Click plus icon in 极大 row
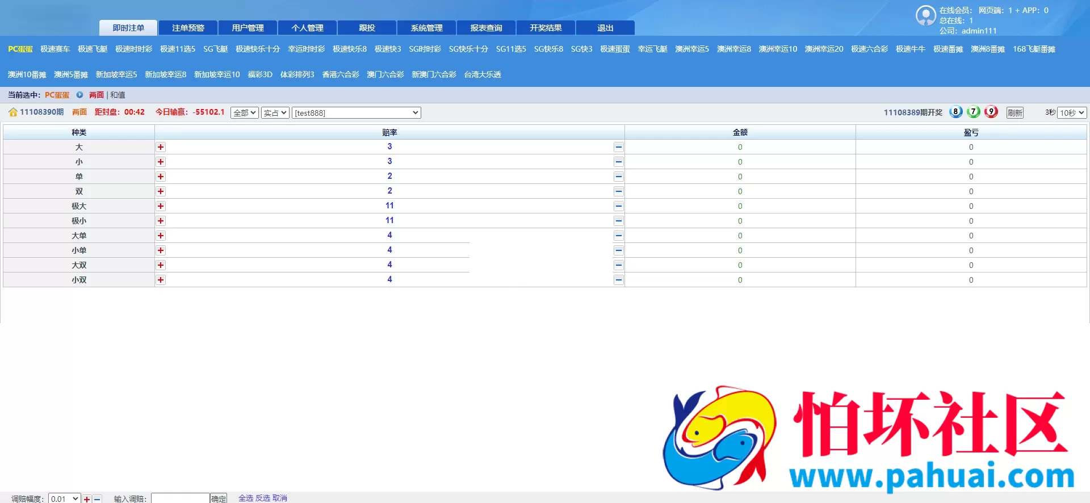Screen dimensions: 1090x503 coord(161,206)
